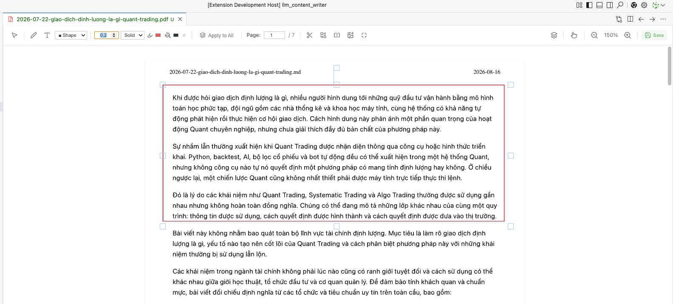Click Apply to All button

point(217,35)
